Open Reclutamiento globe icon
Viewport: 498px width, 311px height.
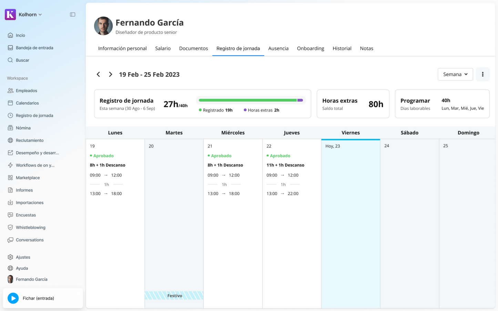point(10,140)
